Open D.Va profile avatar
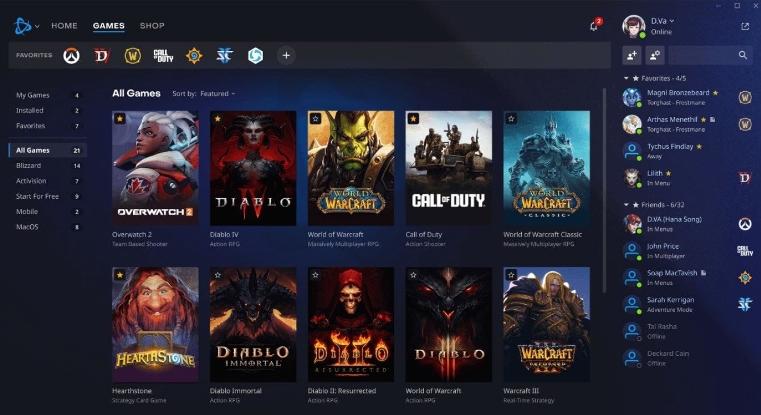761x415 pixels. click(x=634, y=26)
